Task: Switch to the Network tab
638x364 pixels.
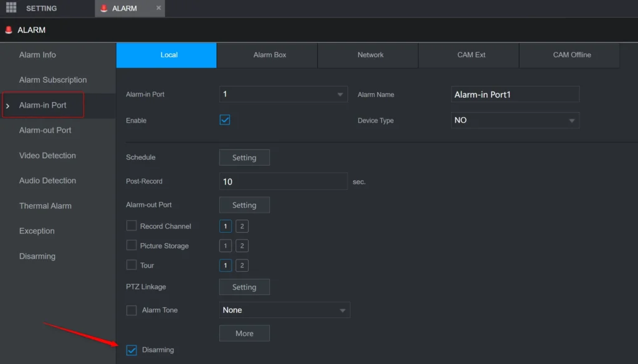Action: 368,55
